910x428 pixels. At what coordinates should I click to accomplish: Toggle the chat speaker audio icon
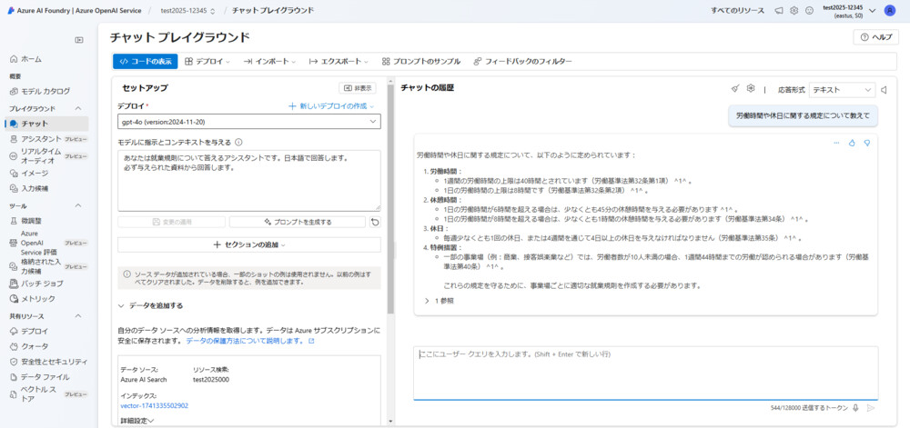tap(884, 90)
